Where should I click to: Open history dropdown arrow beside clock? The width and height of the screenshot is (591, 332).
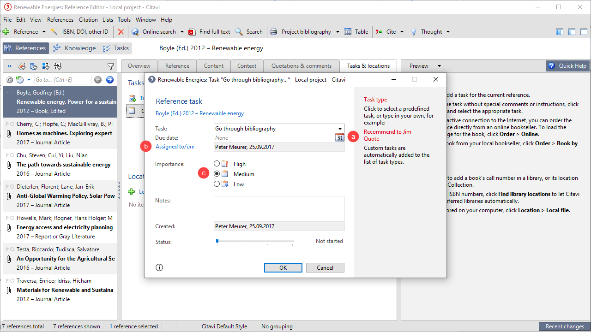click(29, 80)
